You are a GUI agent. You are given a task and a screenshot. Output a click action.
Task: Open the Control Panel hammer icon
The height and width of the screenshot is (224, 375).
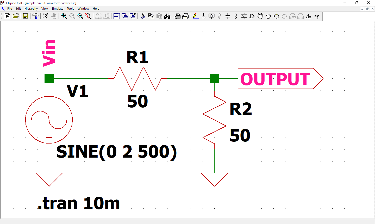click(35, 16)
